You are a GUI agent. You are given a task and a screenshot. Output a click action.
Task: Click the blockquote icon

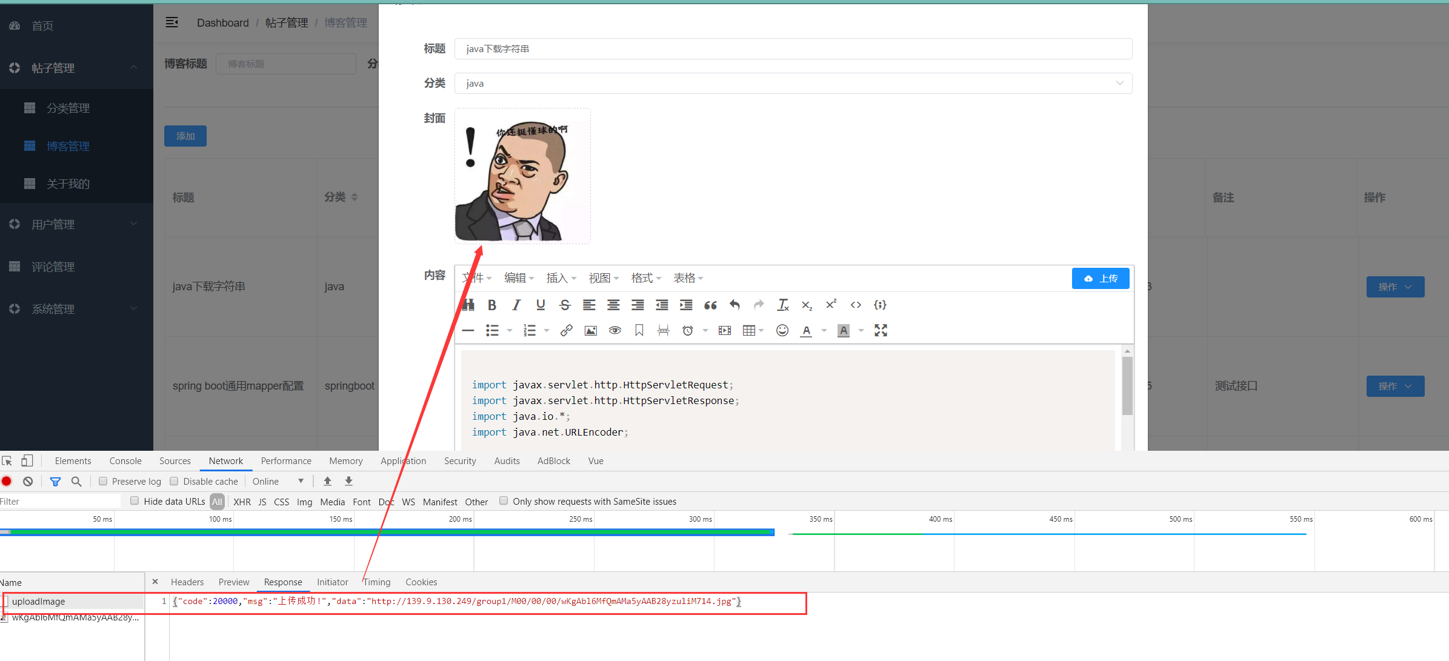coord(710,305)
